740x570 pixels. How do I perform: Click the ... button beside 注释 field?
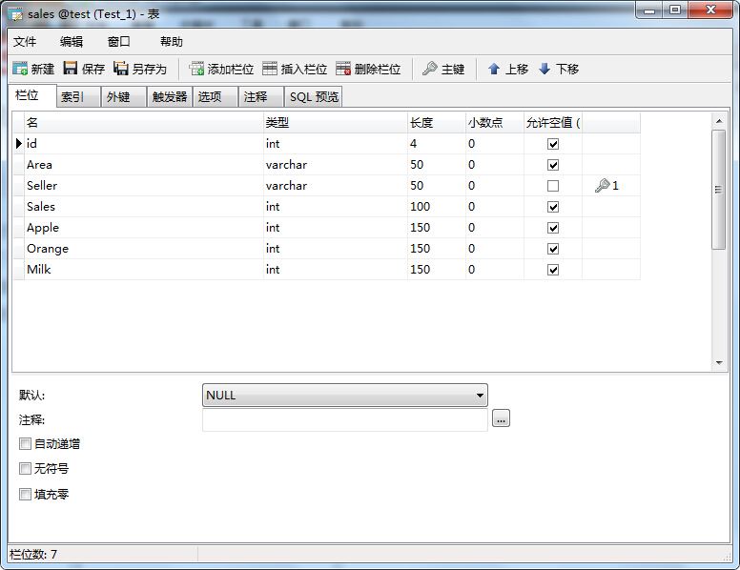(501, 418)
